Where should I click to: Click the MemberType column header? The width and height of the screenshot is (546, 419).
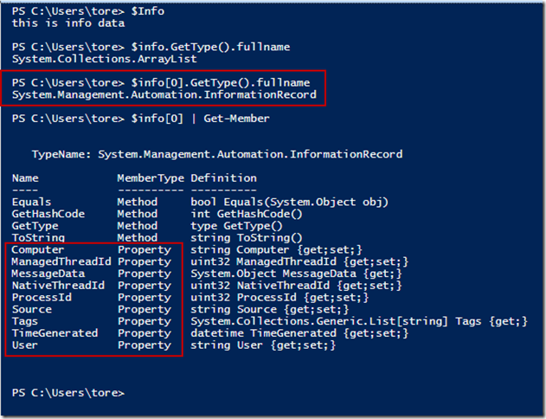coord(150,178)
